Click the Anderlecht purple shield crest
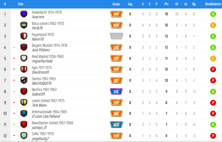The height and width of the screenshot is (142, 222). [24, 14]
